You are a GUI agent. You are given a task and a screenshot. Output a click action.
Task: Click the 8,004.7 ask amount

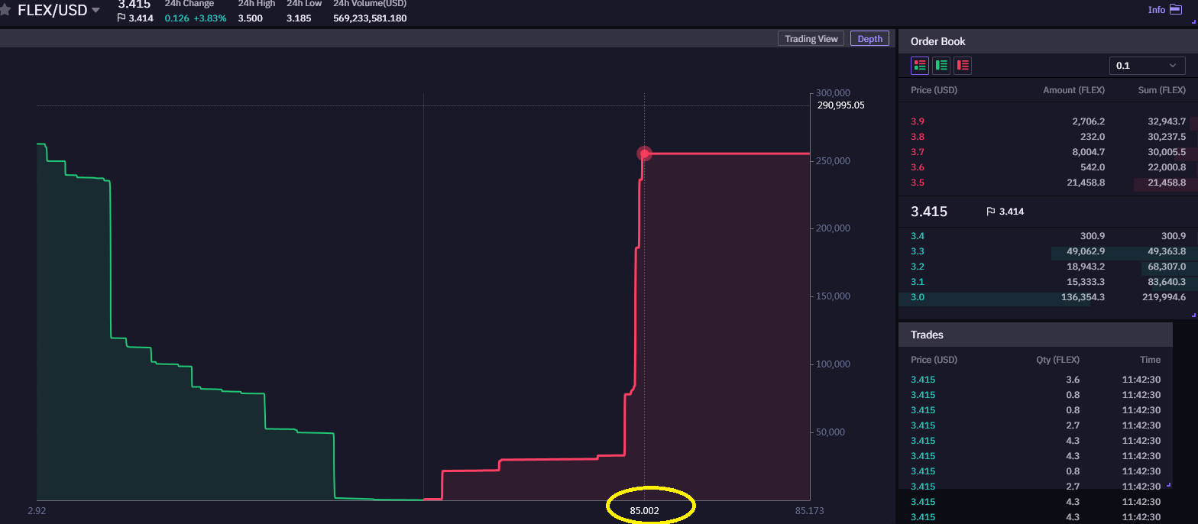(1088, 152)
